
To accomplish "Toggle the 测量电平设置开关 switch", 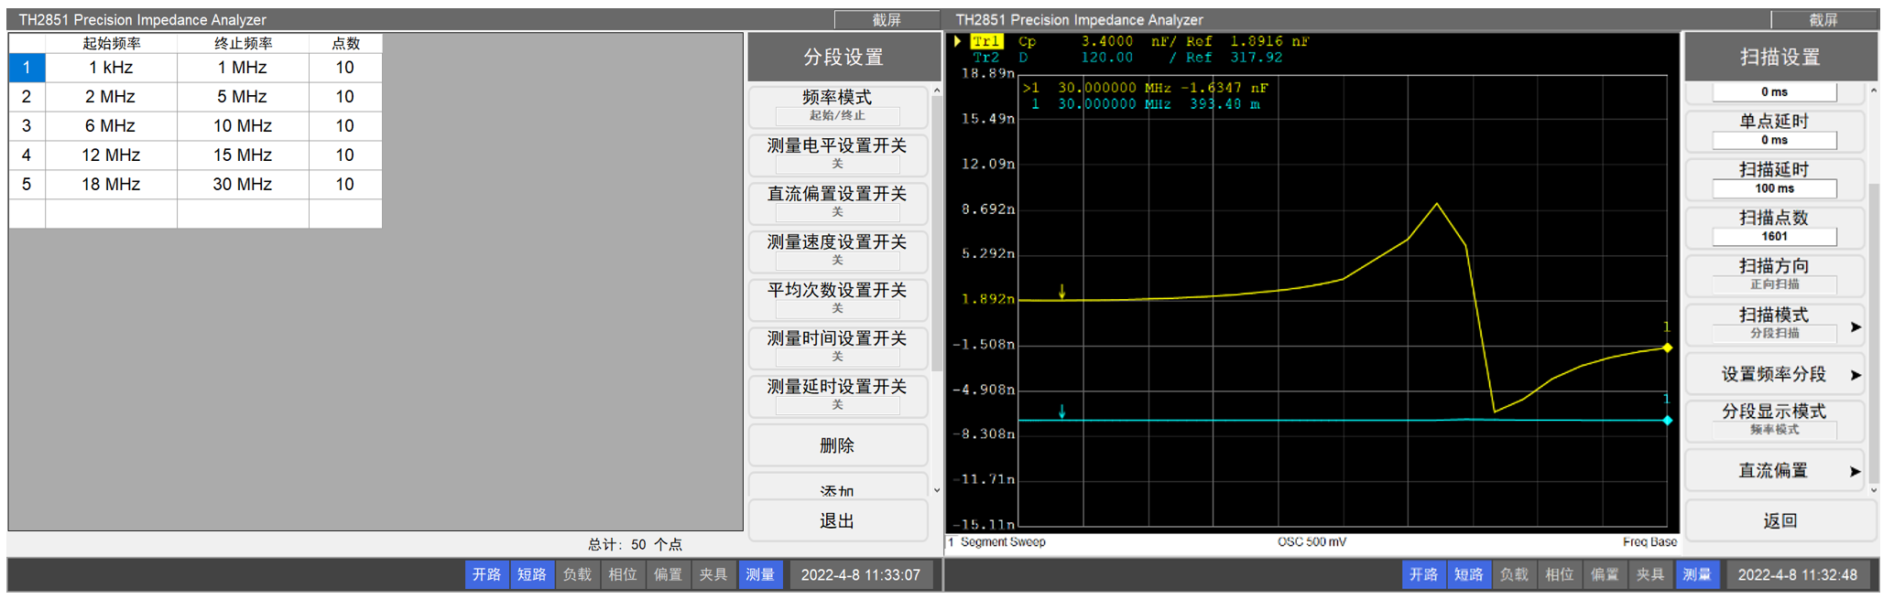I will pos(837,154).
